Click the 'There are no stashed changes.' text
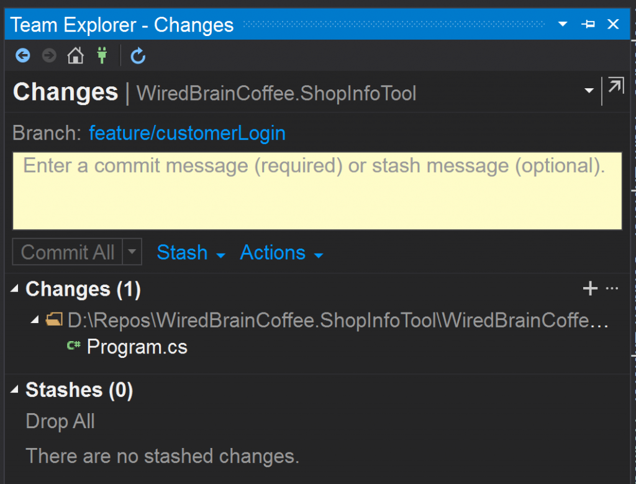The image size is (636, 484). click(x=162, y=456)
